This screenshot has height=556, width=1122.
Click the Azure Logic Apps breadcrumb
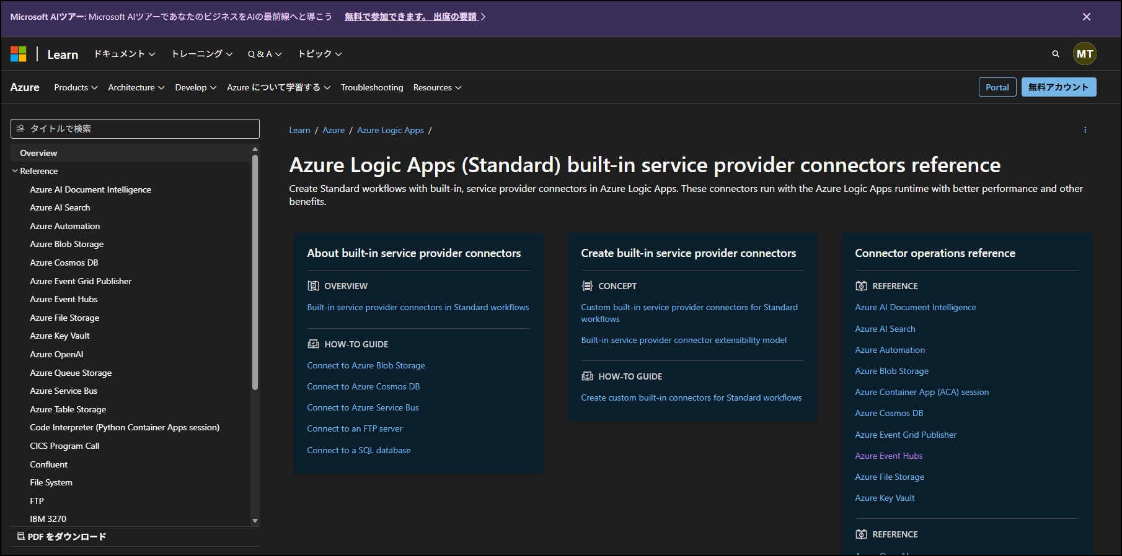coord(390,130)
